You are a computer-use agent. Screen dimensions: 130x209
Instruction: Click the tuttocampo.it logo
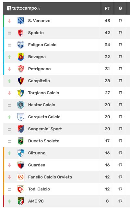pos(23,8)
